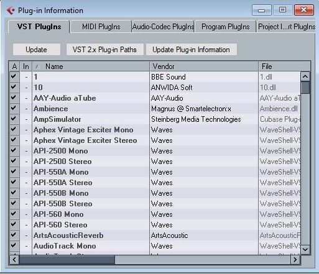
Task: Click the A column header
Action: pos(14,66)
